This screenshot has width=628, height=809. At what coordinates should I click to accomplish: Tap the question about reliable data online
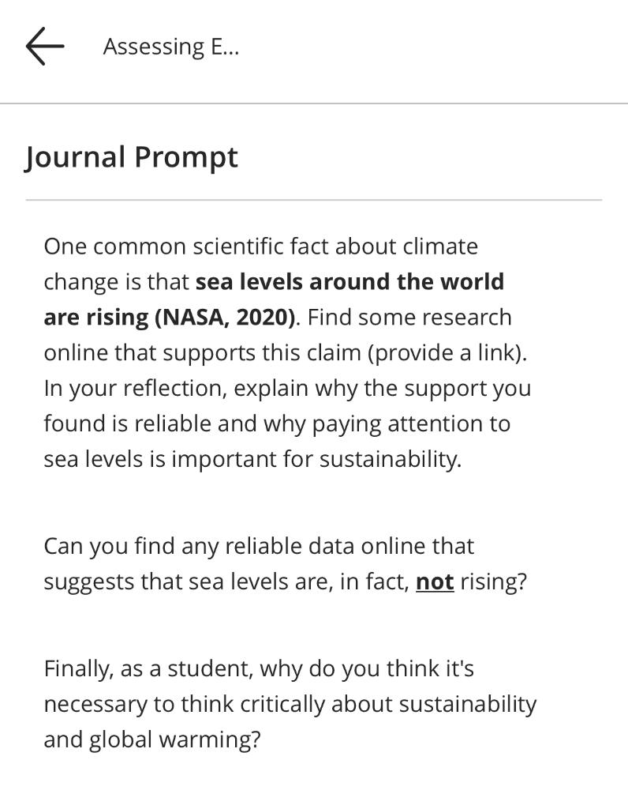click(284, 563)
